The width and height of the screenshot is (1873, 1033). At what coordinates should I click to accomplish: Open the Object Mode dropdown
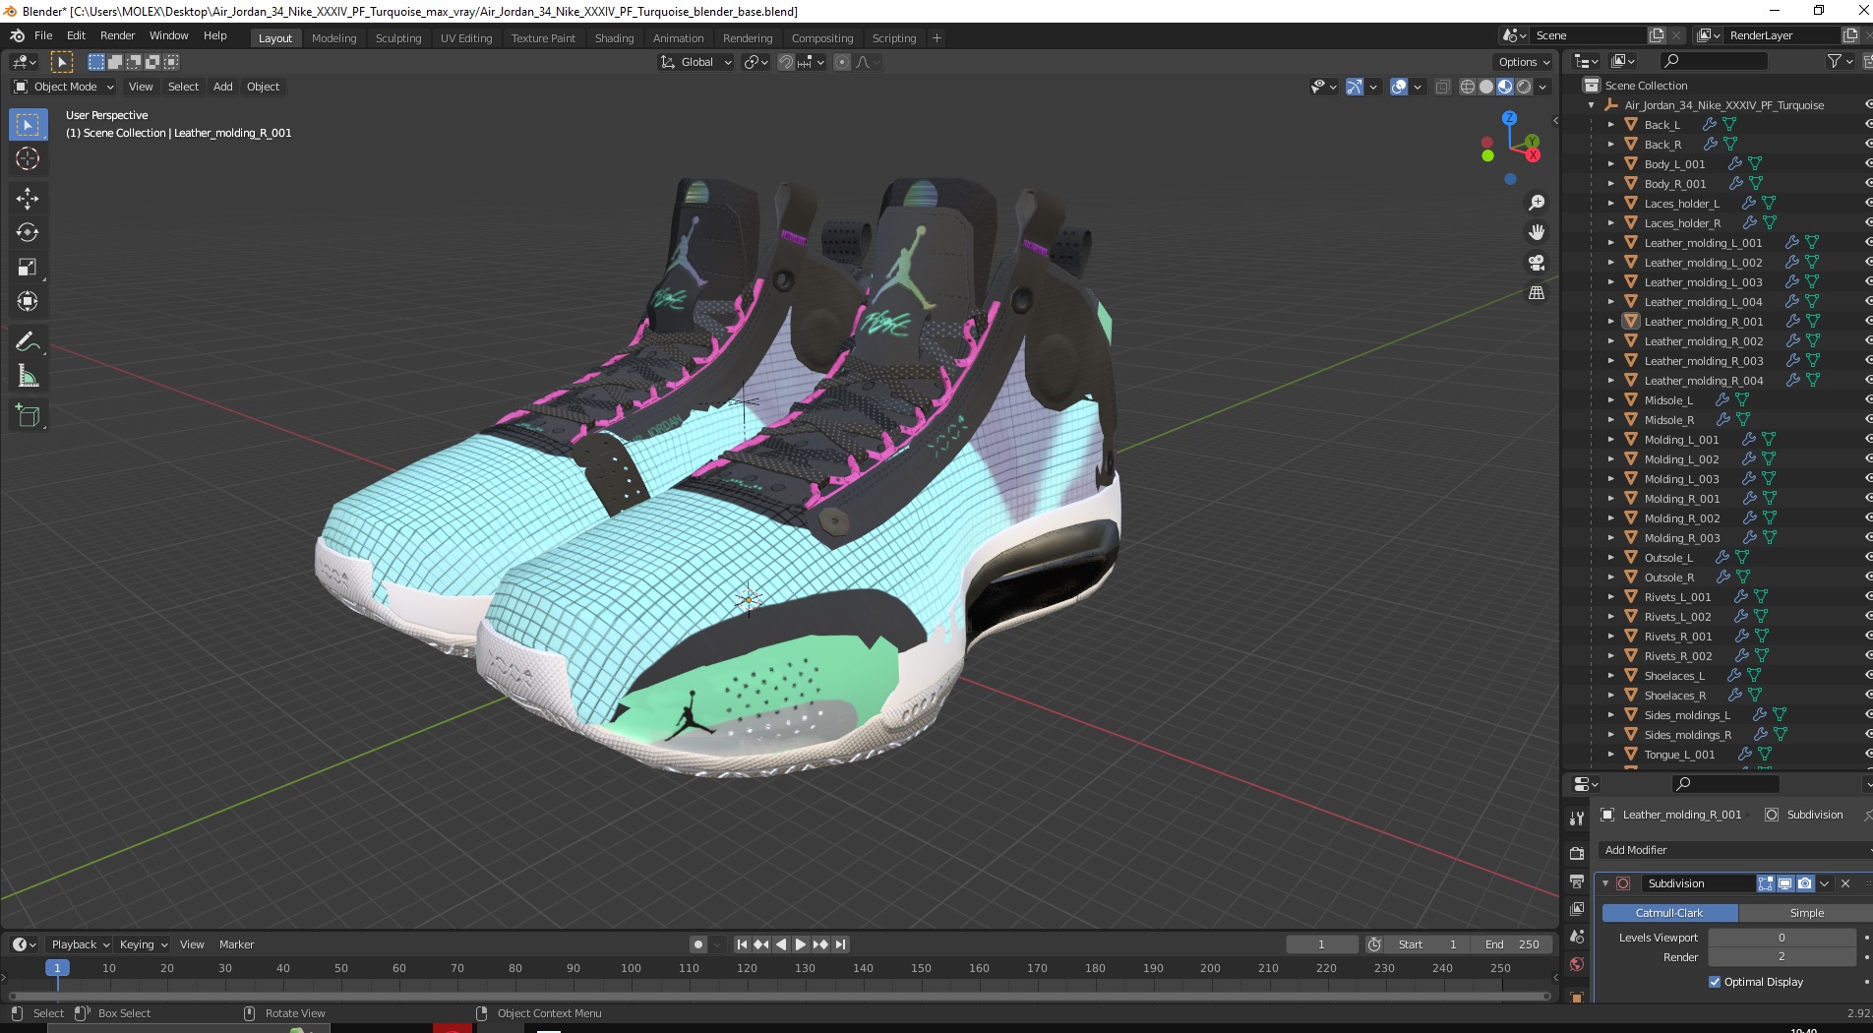64,87
